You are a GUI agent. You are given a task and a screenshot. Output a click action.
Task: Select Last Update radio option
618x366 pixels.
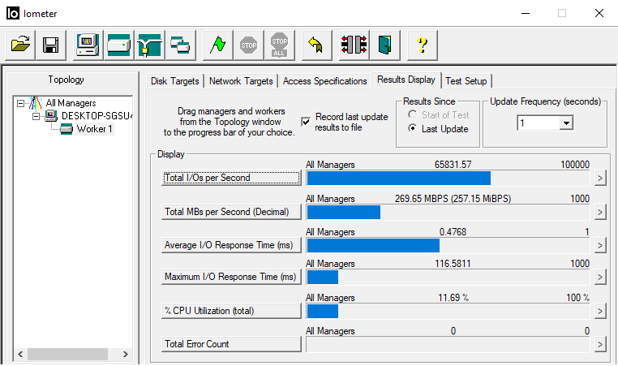tap(412, 128)
